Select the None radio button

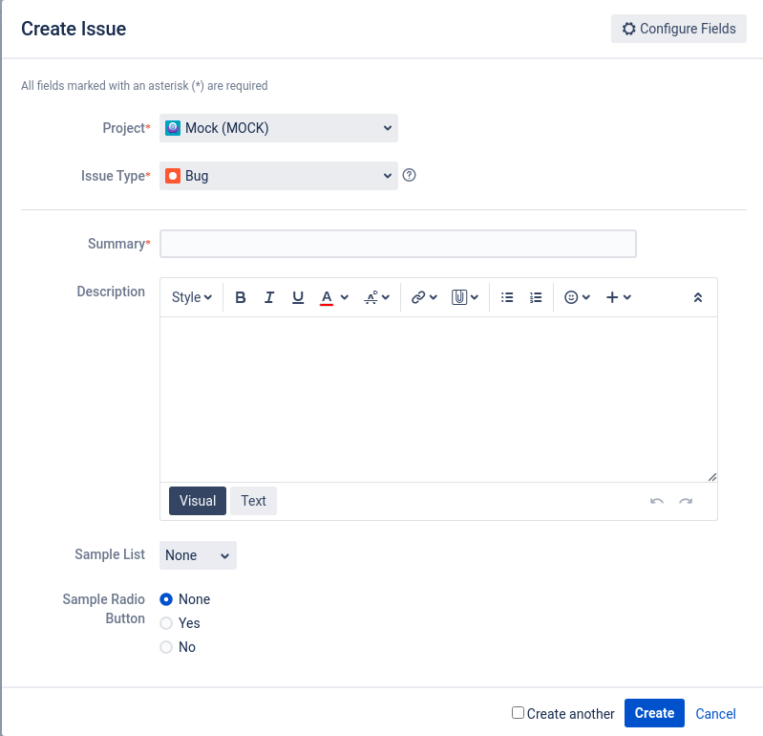[x=166, y=599]
